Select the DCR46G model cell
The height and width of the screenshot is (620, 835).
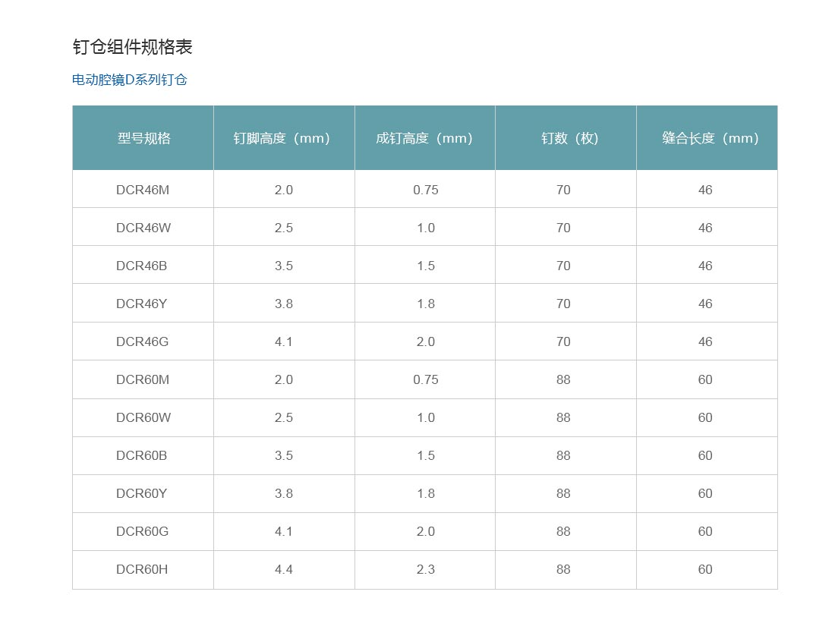click(142, 341)
